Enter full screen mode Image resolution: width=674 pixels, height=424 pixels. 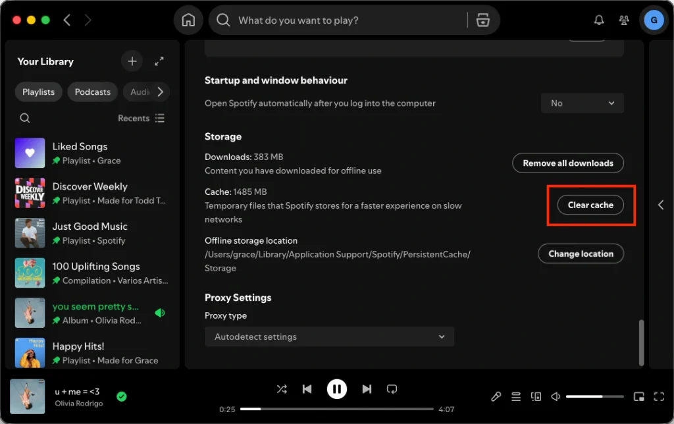[x=658, y=396]
